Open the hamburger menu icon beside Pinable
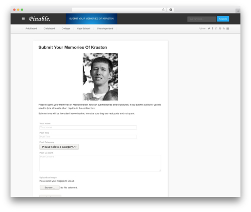251x212 pixels. (x=23, y=19)
